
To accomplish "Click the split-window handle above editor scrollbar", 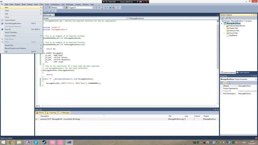I will [x=218, y=21].
